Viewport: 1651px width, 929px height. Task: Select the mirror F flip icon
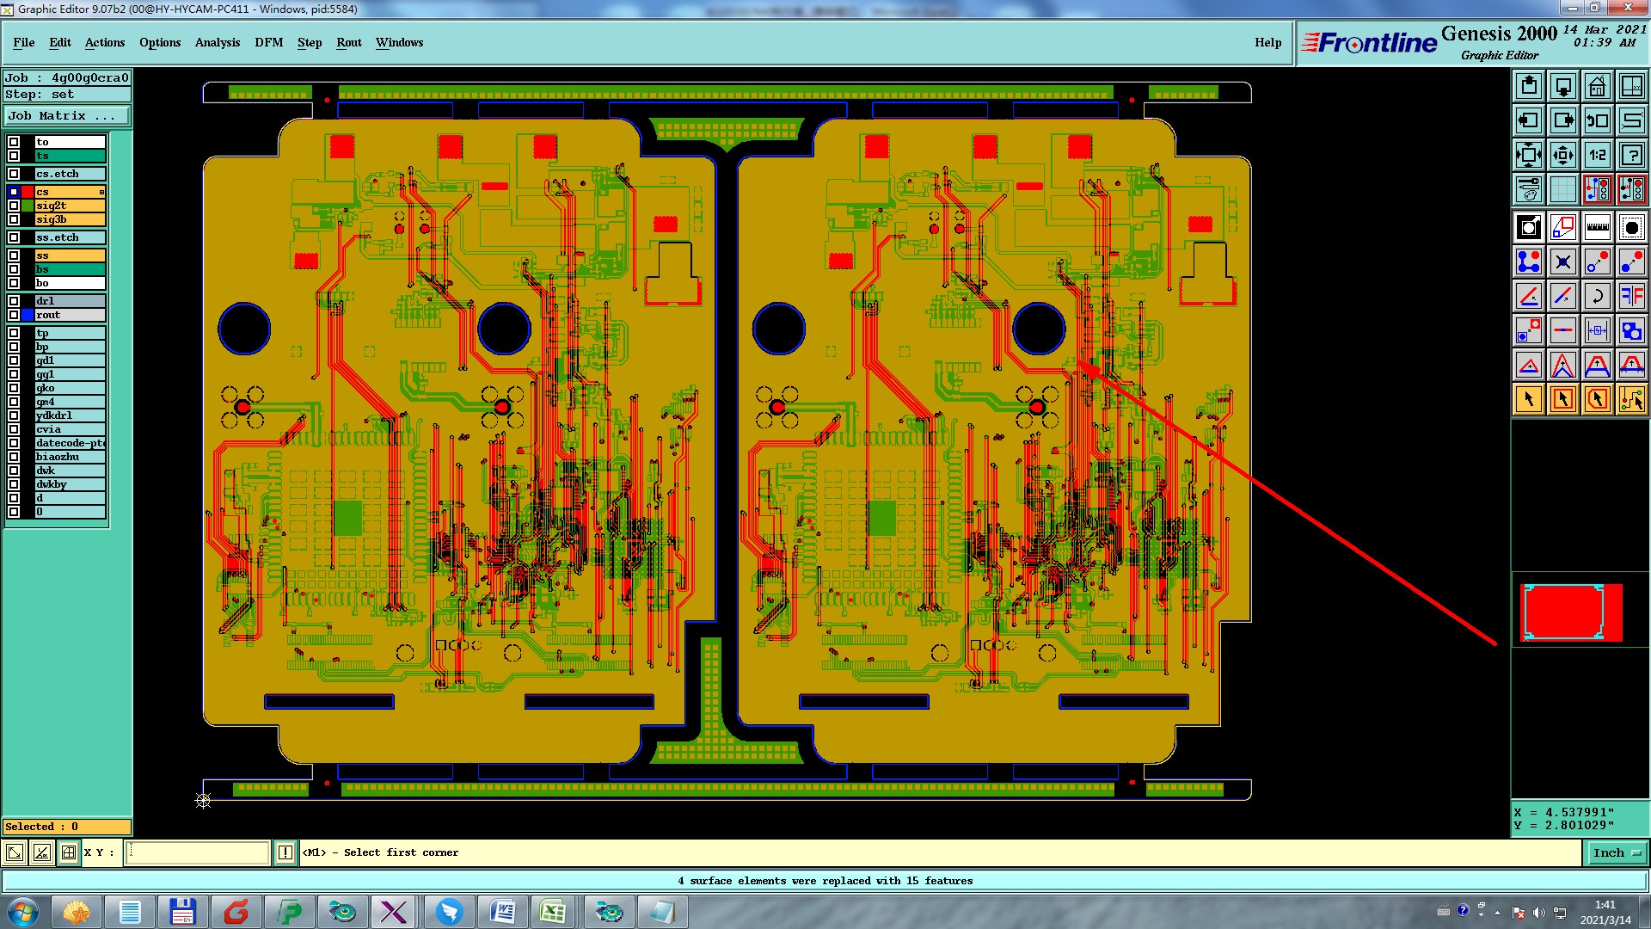point(1631,296)
